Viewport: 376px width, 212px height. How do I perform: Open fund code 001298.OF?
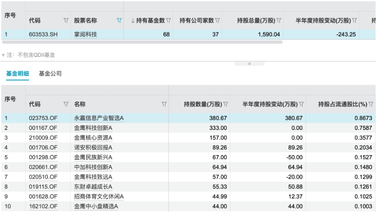(43, 157)
